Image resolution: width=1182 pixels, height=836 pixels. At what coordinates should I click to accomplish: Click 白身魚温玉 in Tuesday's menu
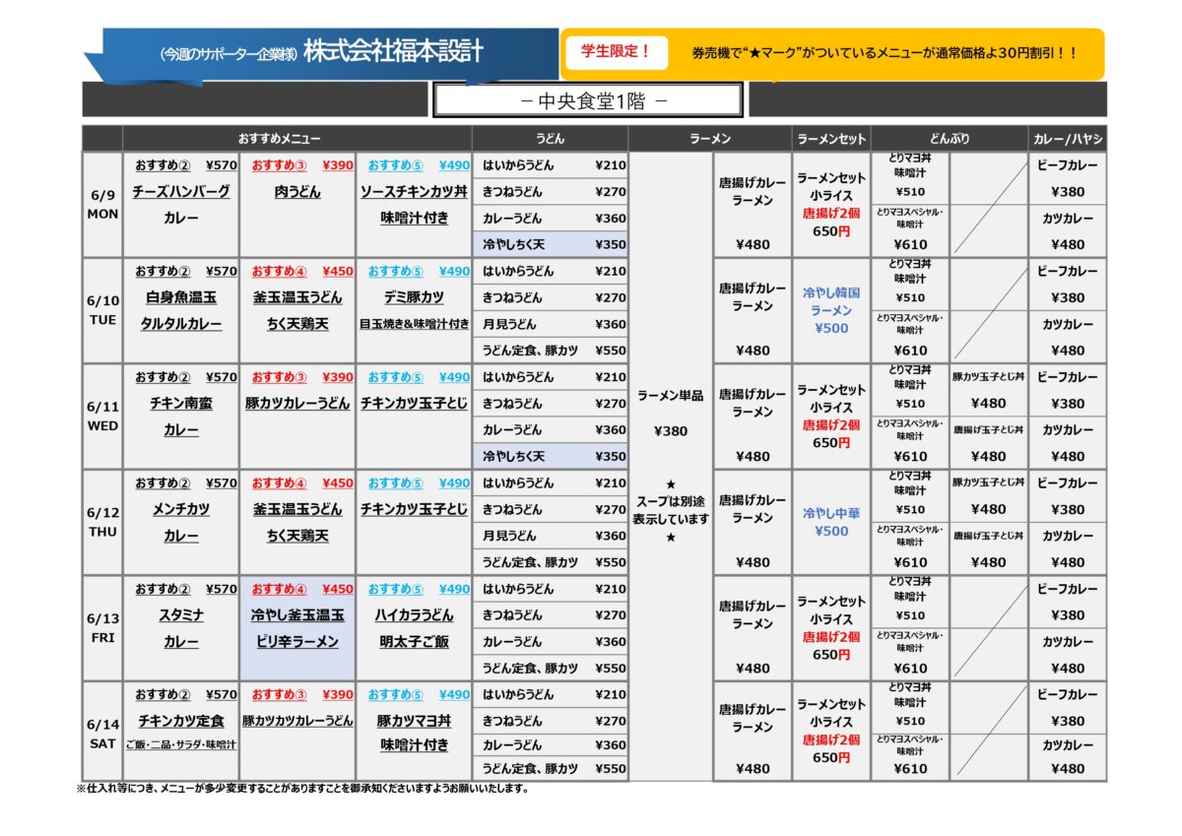click(x=181, y=297)
